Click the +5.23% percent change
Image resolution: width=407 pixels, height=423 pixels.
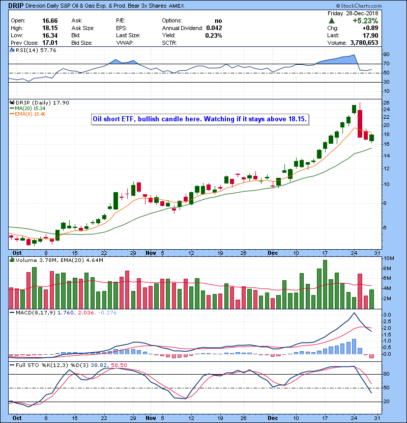pyautogui.click(x=365, y=21)
